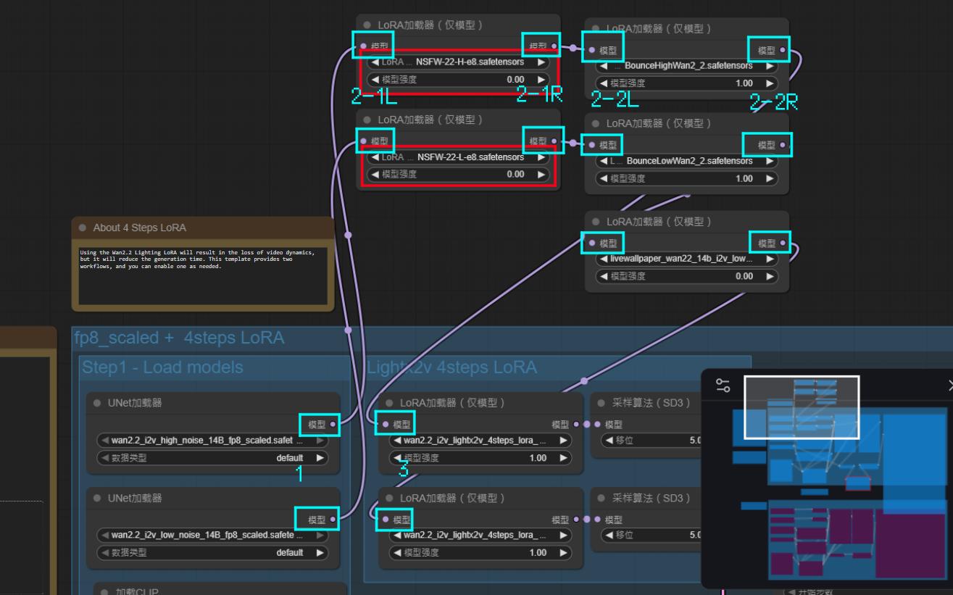Click BounceHighWan2_2 model strength 1.00 slider
The image size is (953, 595).
[x=685, y=83]
